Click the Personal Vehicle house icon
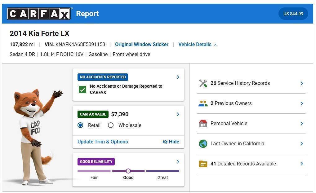Viewport: 316px width, 193px height. tap(203, 124)
